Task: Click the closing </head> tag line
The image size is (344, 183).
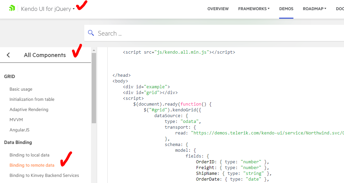Action: (x=122, y=75)
